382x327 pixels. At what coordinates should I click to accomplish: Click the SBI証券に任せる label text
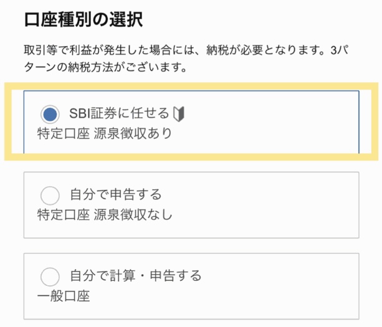pyautogui.click(x=119, y=114)
